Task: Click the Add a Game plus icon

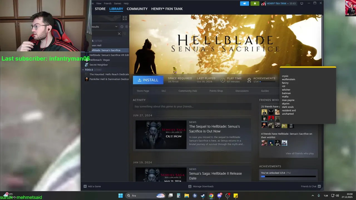Action: click(x=85, y=186)
